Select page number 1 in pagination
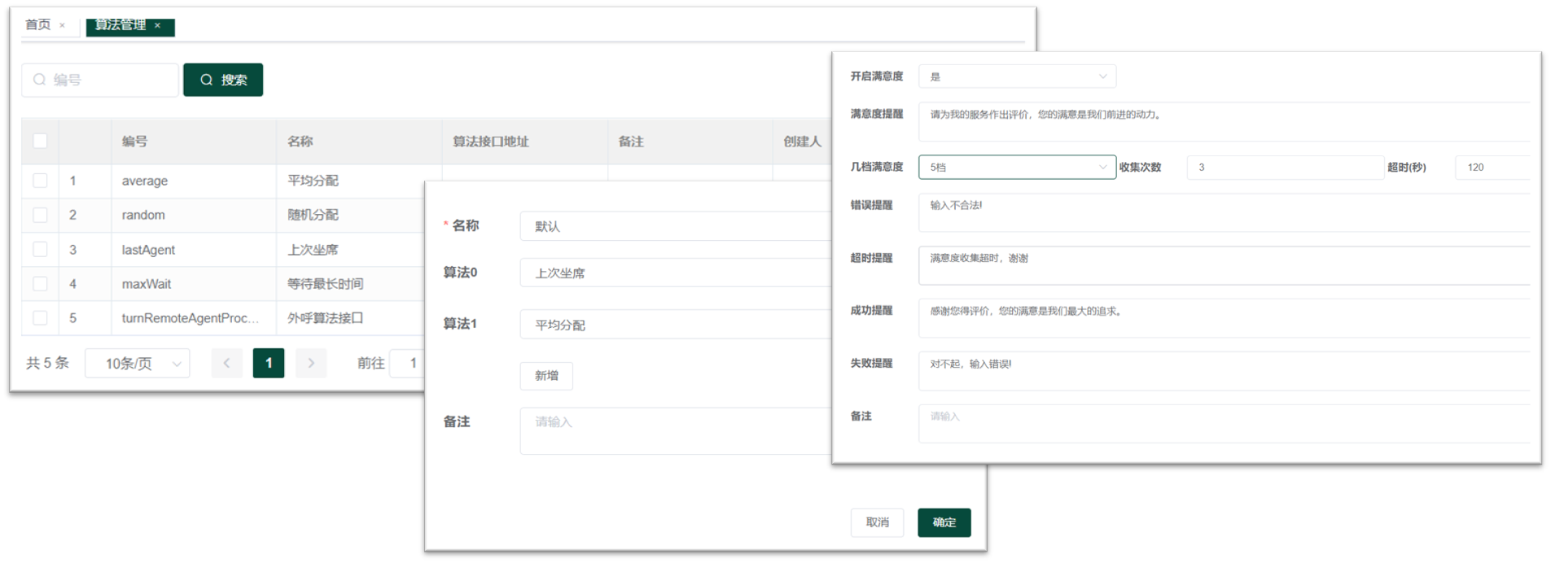The height and width of the screenshot is (563, 1551). [269, 363]
